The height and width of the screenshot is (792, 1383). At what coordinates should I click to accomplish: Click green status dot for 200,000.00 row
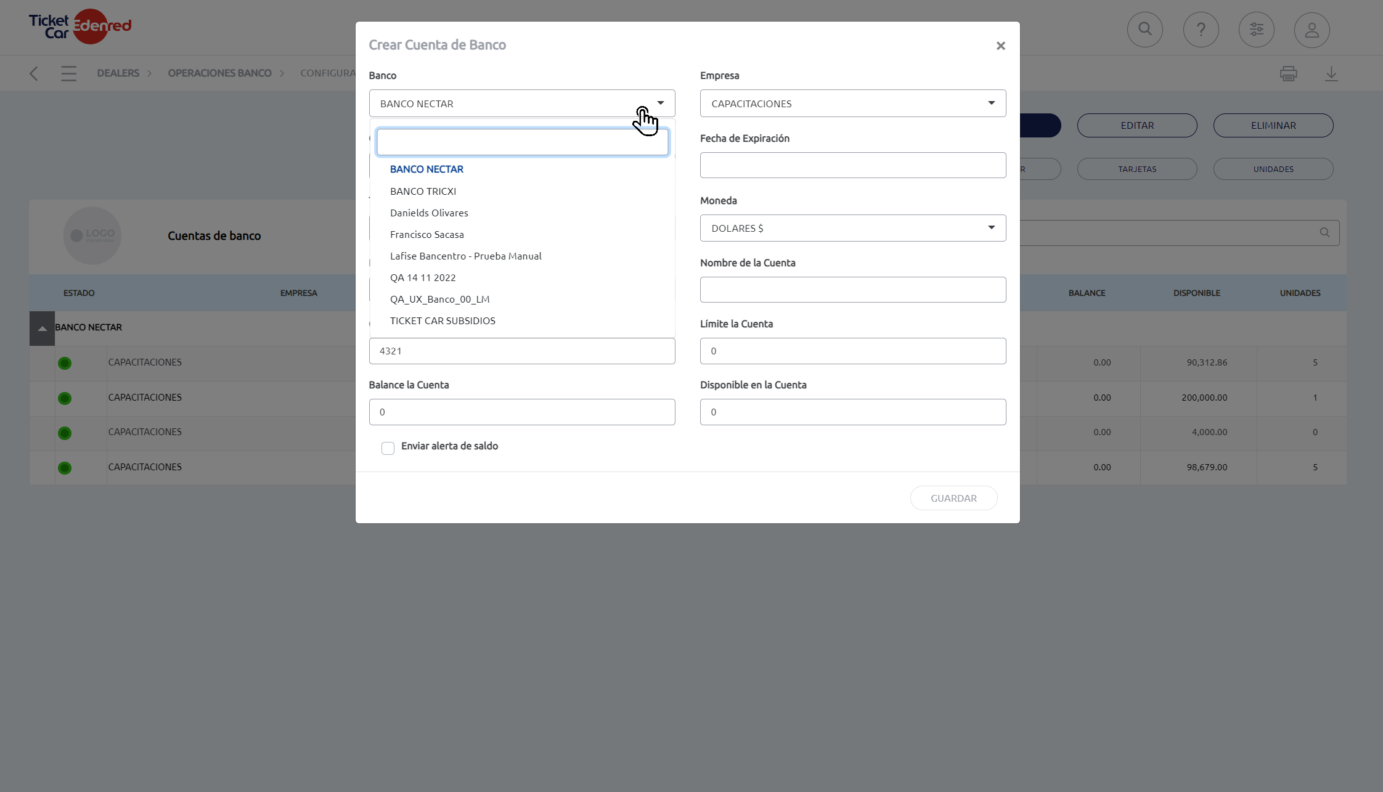pos(65,398)
